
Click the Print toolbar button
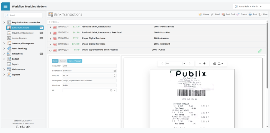[253, 14]
